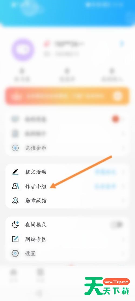Tap the 征文活动 pen icon
The width and height of the screenshot is (135, 301).
(x=15, y=172)
